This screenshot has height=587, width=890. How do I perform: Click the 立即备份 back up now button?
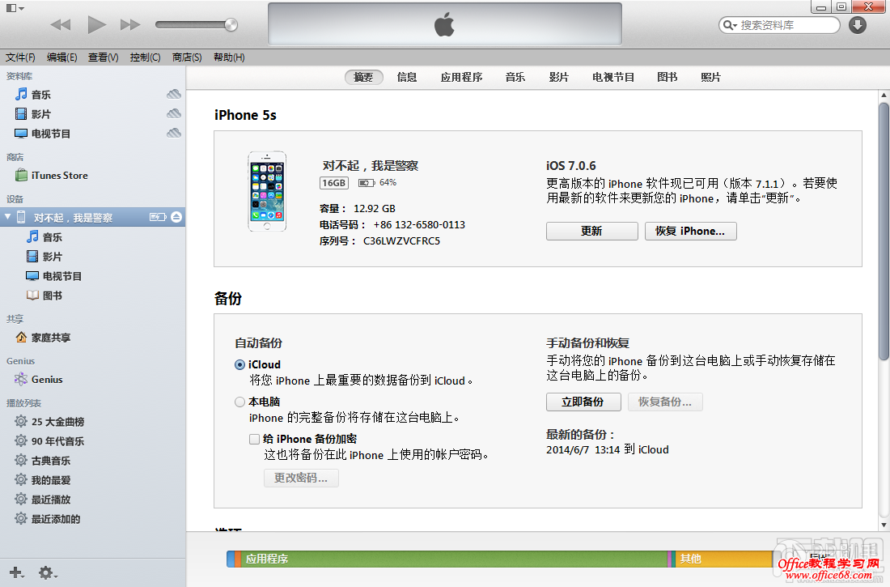coord(583,402)
